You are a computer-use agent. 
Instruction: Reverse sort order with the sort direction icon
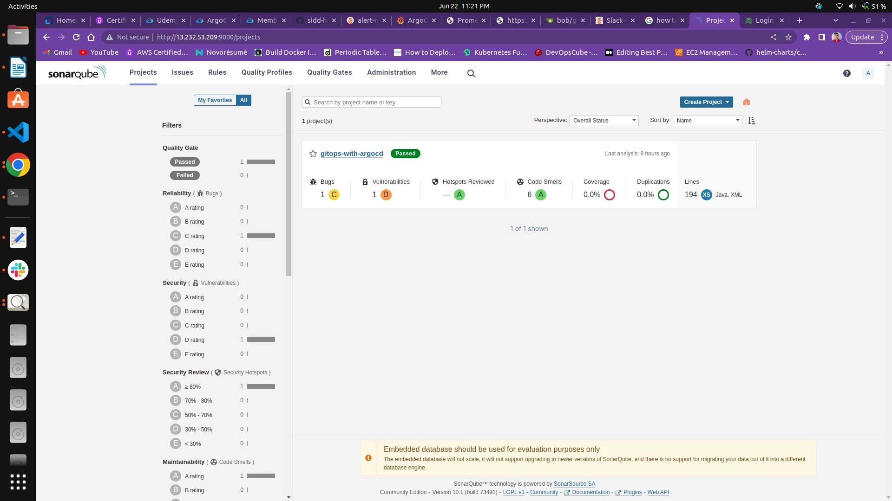[752, 121]
